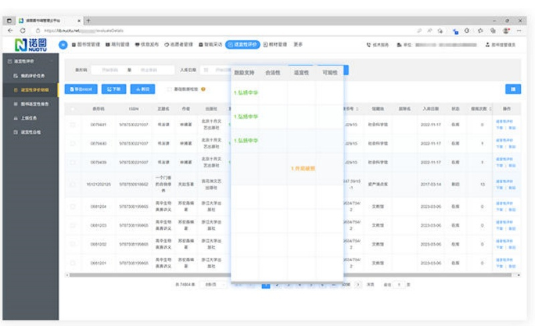Check the row with barcode 0081203
Screen dimensions: 535x334
tap(72, 225)
